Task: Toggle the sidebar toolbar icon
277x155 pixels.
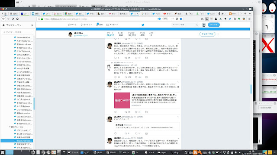Action: point(207,19)
